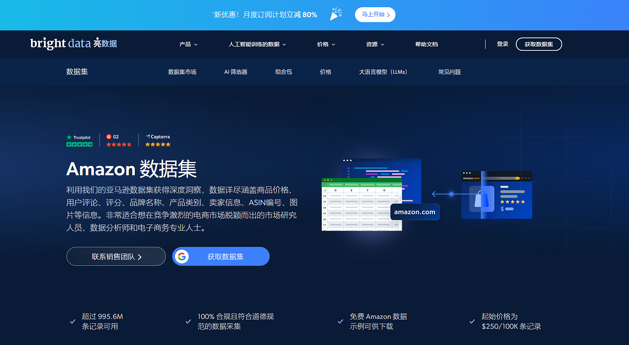Screen dimensions: 629x345
Task: Click the Amazon 数据集 heading
Action: pos(131,169)
